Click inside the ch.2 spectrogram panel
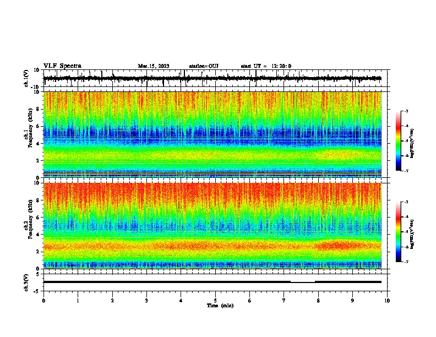436x337 pixels. [x=212, y=226]
